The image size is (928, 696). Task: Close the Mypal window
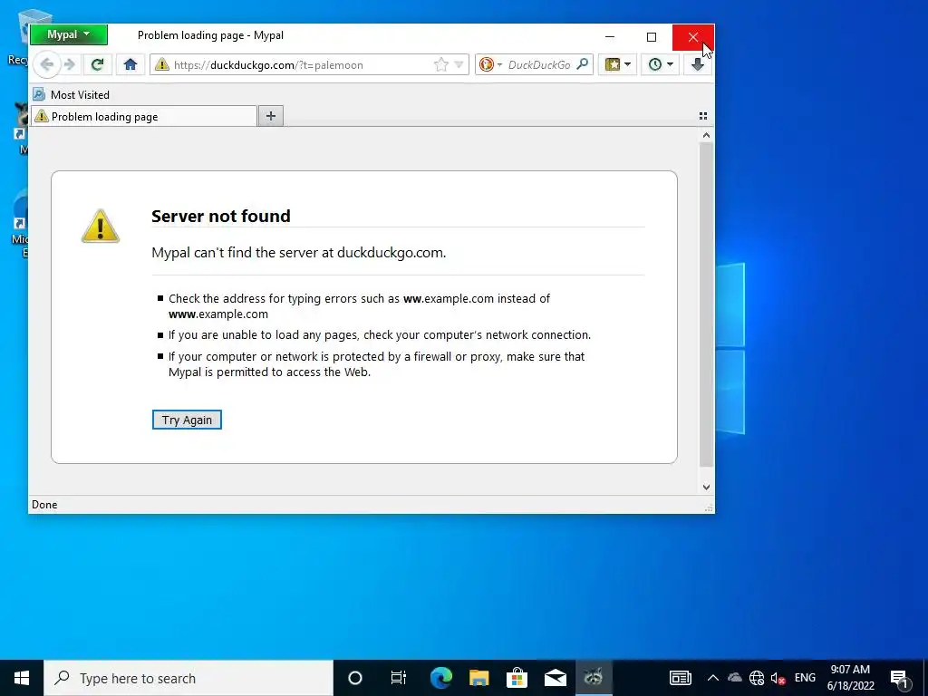[693, 37]
